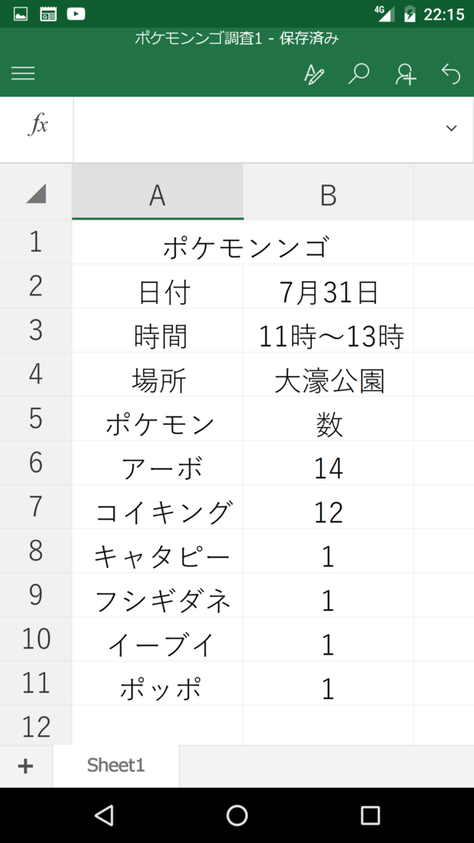
Task: Select cell with 11時～13時
Action: tap(328, 331)
